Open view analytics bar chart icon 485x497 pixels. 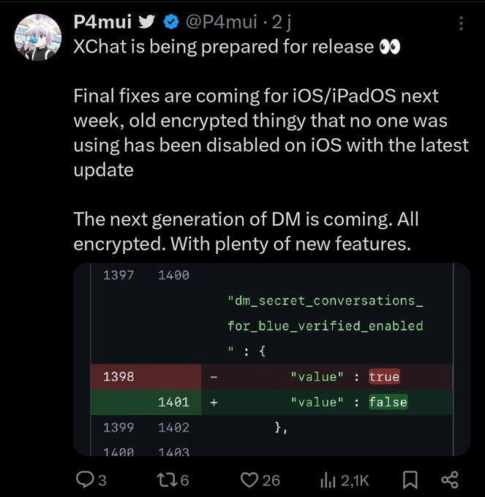click(328, 480)
